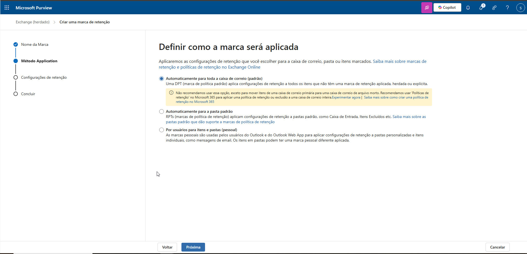Open the account profile avatar
The image size is (527, 254).
click(x=520, y=8)
